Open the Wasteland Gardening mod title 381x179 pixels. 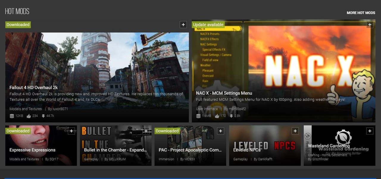(x=329, y=146)
